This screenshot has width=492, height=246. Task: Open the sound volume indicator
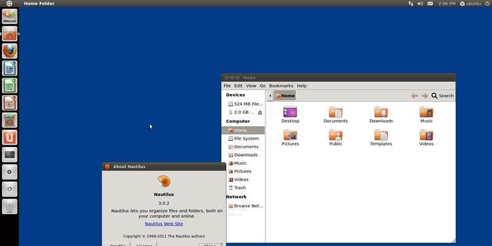[420, 4]
